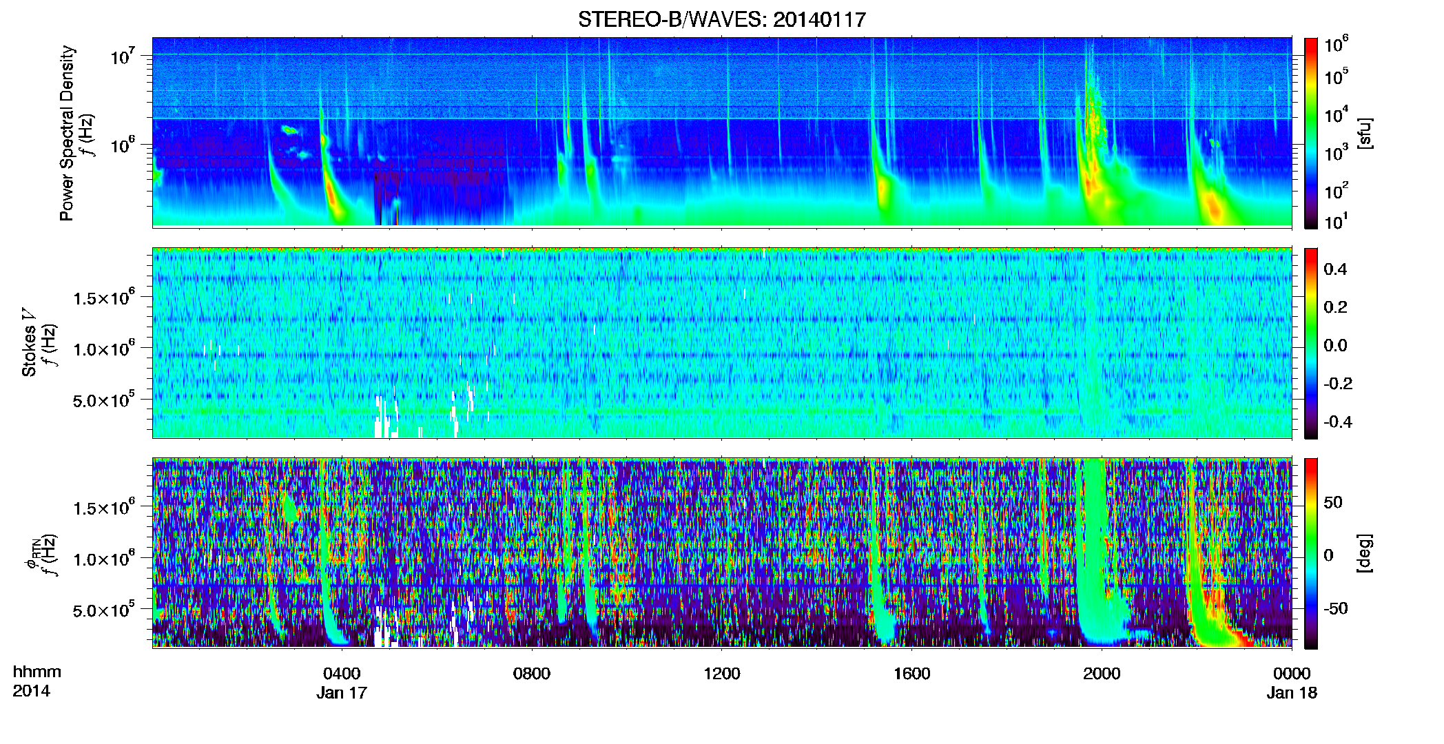The width and height of the screenshot is (1444, 744).
Task: Click 5.0×10^5 tick on φRTN panel
Action: pos(104,610)
